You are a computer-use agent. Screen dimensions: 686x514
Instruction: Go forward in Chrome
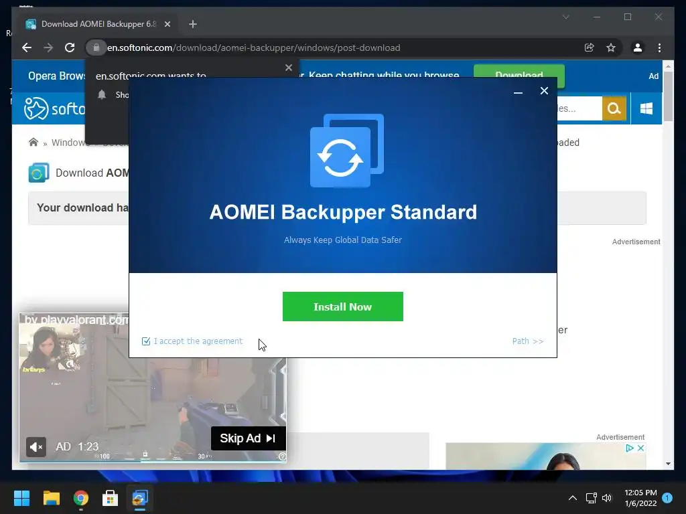(48, 48)
